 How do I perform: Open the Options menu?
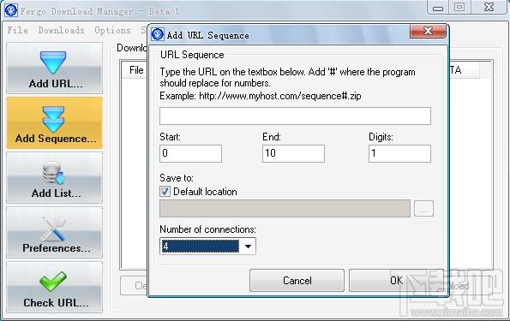(x=112, y=30)
